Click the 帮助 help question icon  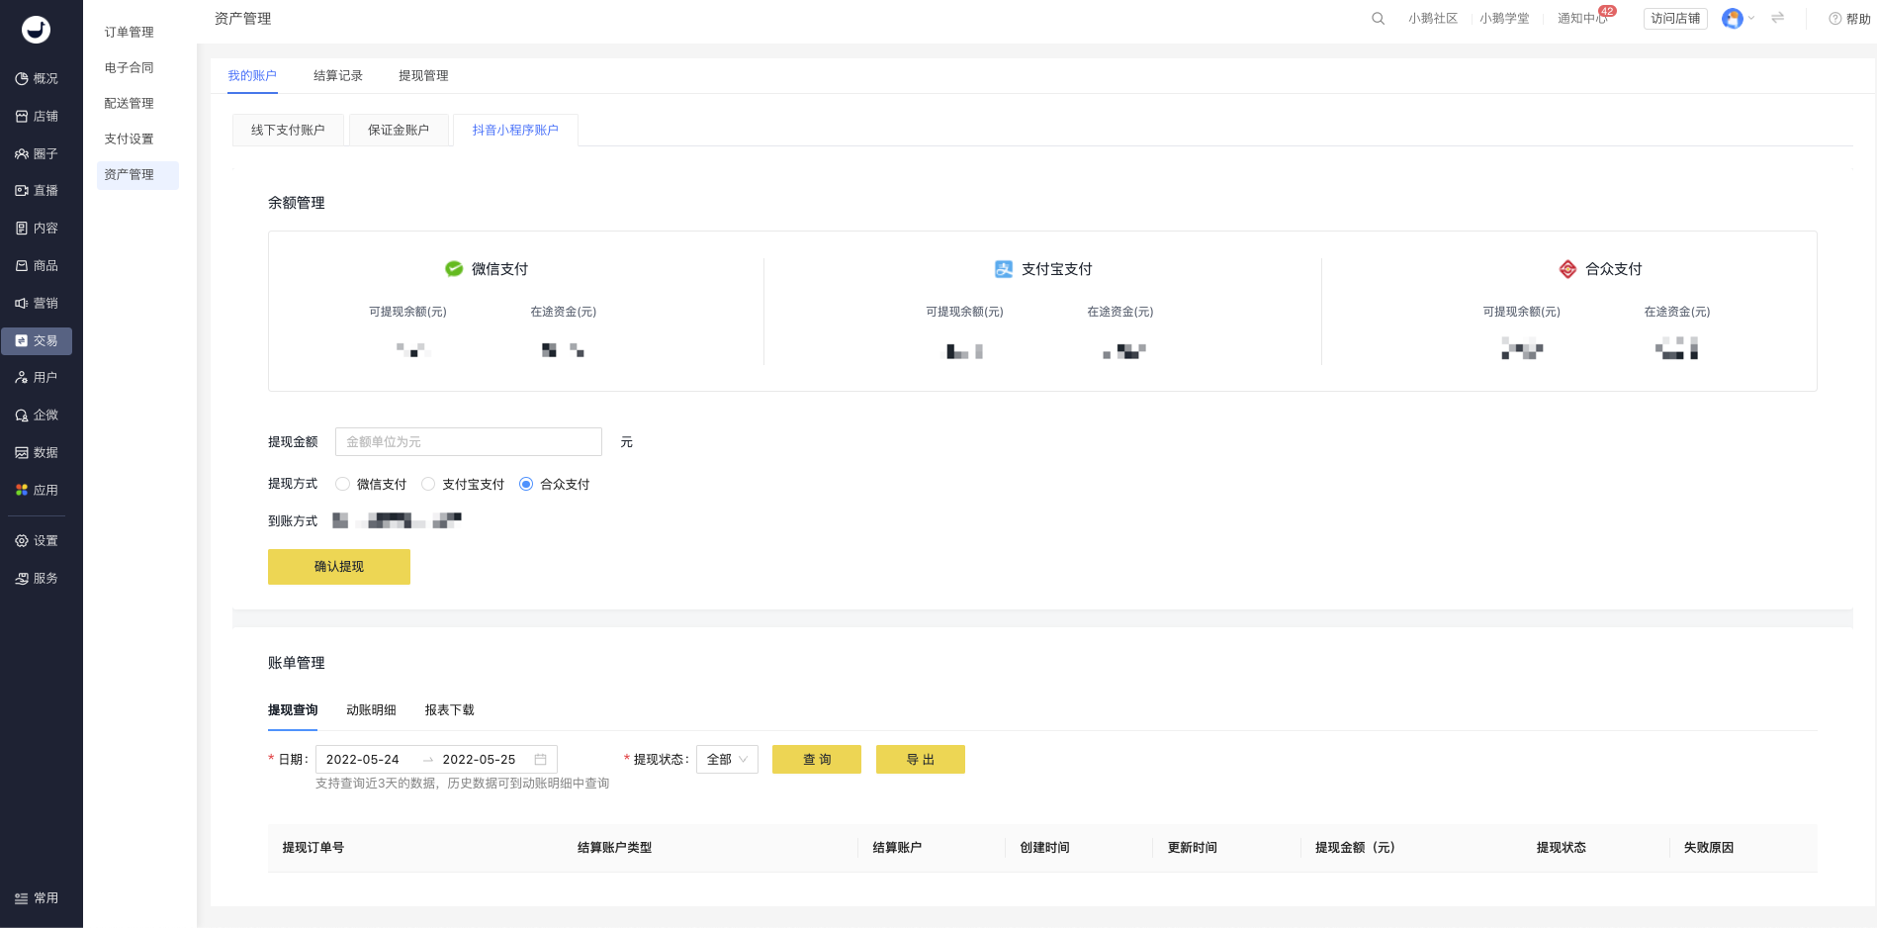1834,18
